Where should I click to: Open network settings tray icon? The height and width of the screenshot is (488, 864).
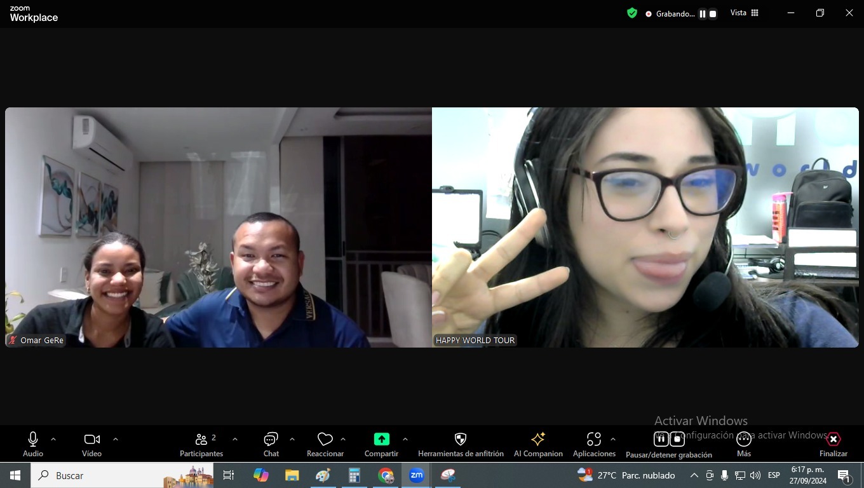[x=740, y=475]
